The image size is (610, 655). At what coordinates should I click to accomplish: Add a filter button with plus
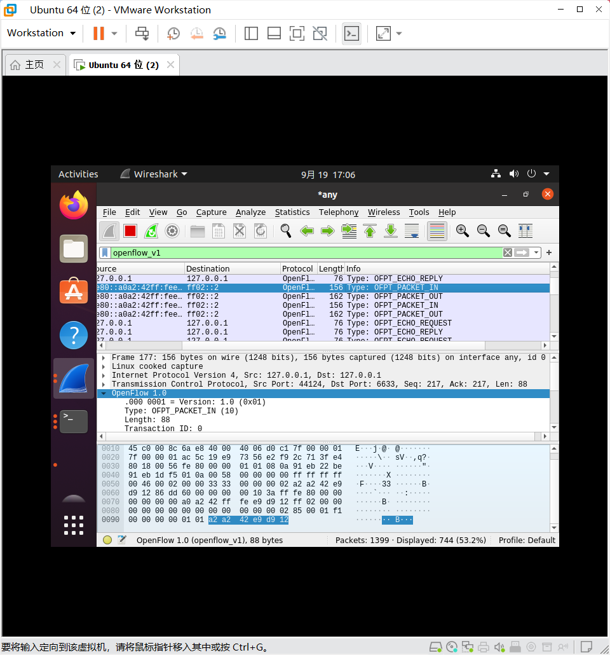549,252
